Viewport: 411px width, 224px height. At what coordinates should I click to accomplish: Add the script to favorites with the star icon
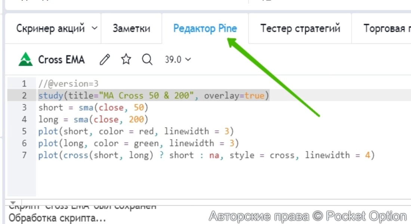126,59
